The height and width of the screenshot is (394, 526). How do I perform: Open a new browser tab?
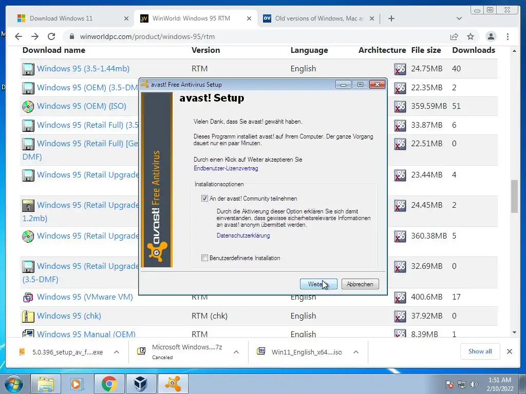(x=391, y=18)
